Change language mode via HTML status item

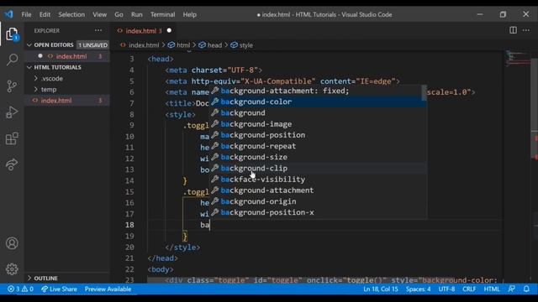492,289
